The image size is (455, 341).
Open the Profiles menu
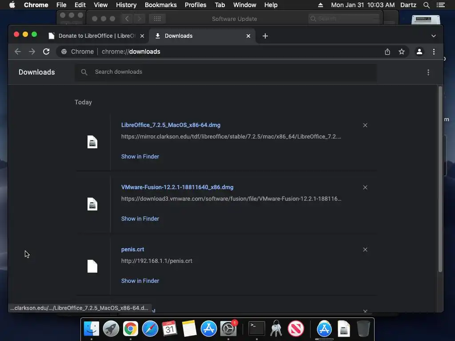pyautogui.click(x=196, y=5)
